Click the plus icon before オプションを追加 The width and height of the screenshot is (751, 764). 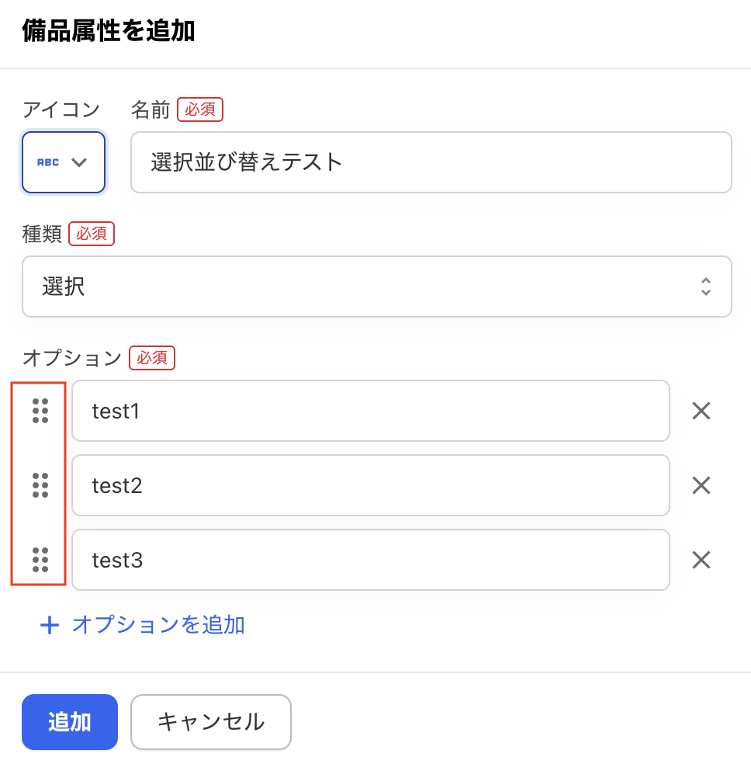coord(50,625)
